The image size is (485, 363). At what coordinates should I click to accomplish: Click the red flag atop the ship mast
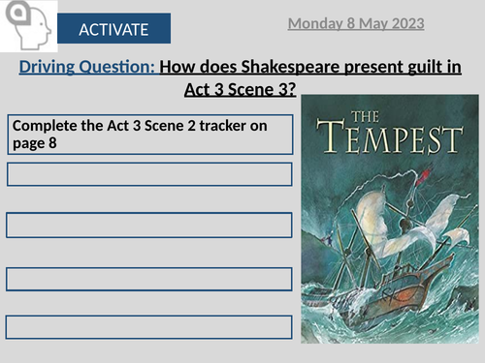coord(424,175)
